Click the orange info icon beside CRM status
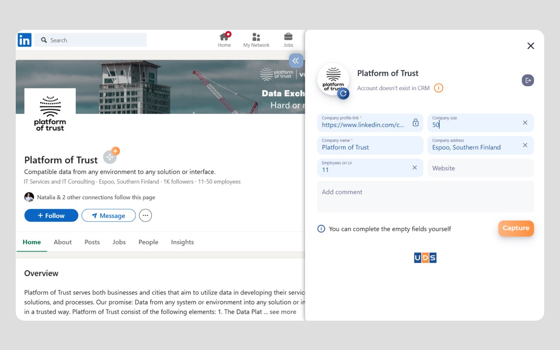This screenshot has width=560, height=350. tap(438, 88)
